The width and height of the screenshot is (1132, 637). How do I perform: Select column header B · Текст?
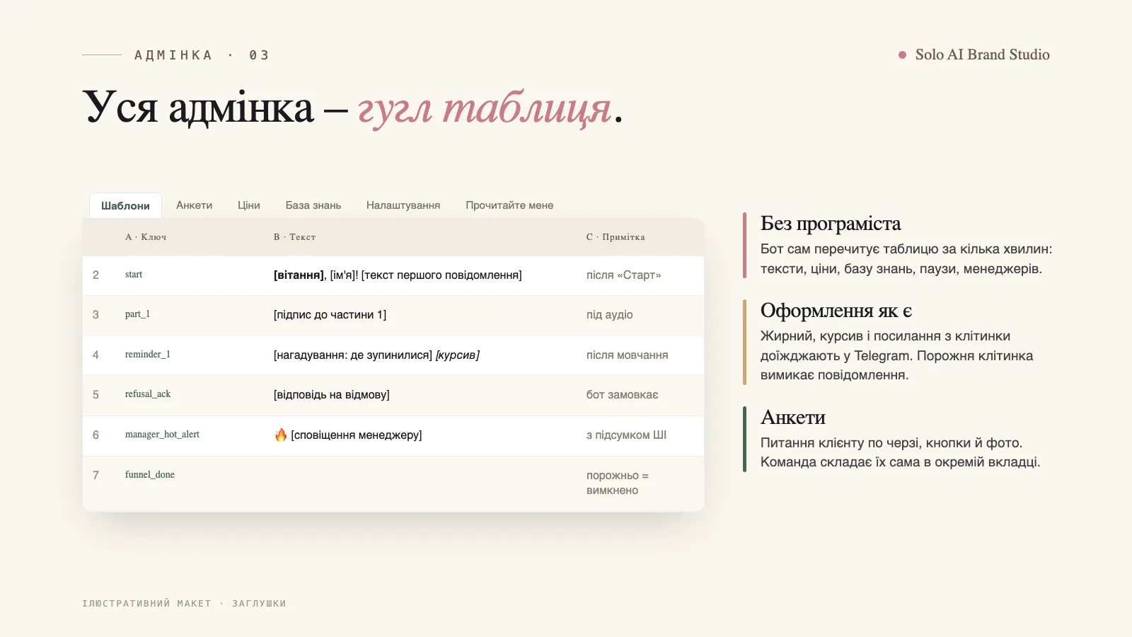coord(294,237)
